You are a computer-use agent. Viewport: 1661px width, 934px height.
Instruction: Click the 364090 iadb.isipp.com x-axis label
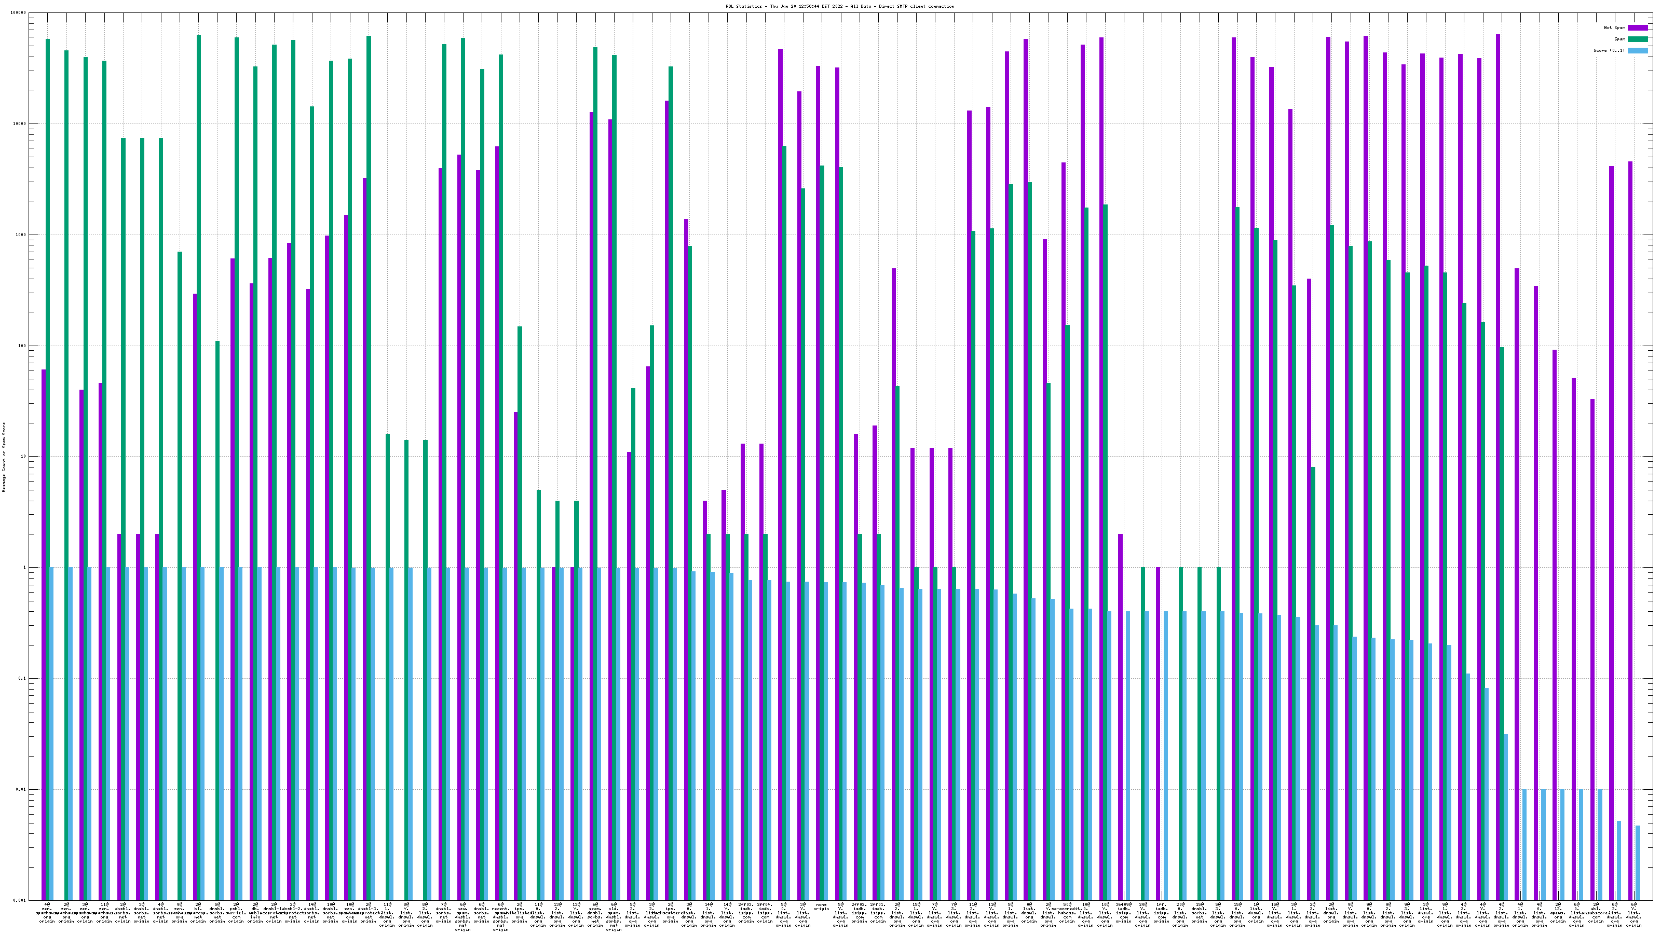(x=1123, y=913)
